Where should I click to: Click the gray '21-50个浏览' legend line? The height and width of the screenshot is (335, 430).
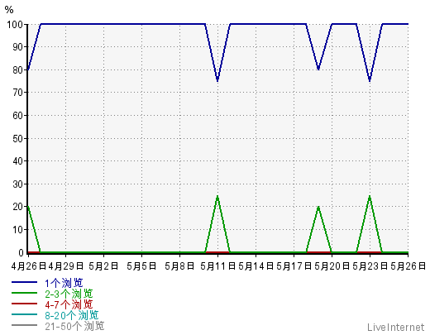tap(24, 325)
